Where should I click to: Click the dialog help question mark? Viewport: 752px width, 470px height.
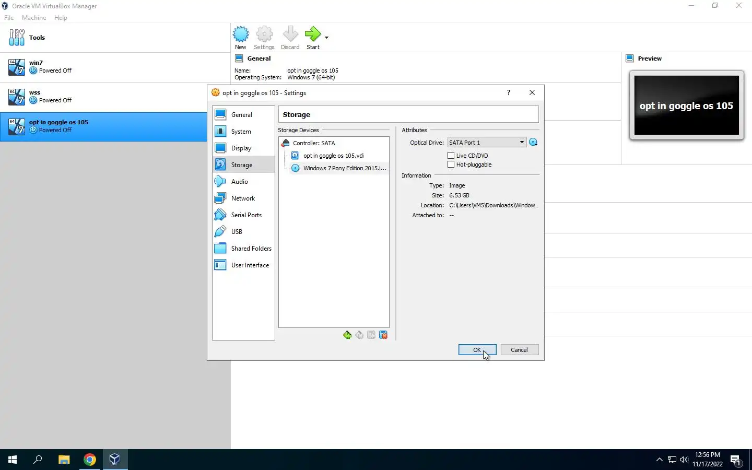tap(509, 92)
